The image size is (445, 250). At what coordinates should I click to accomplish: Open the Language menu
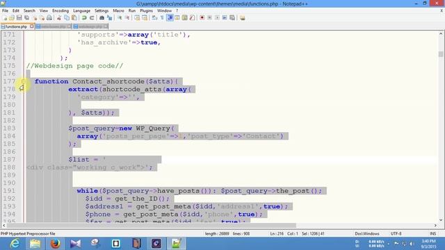point(81,10)
